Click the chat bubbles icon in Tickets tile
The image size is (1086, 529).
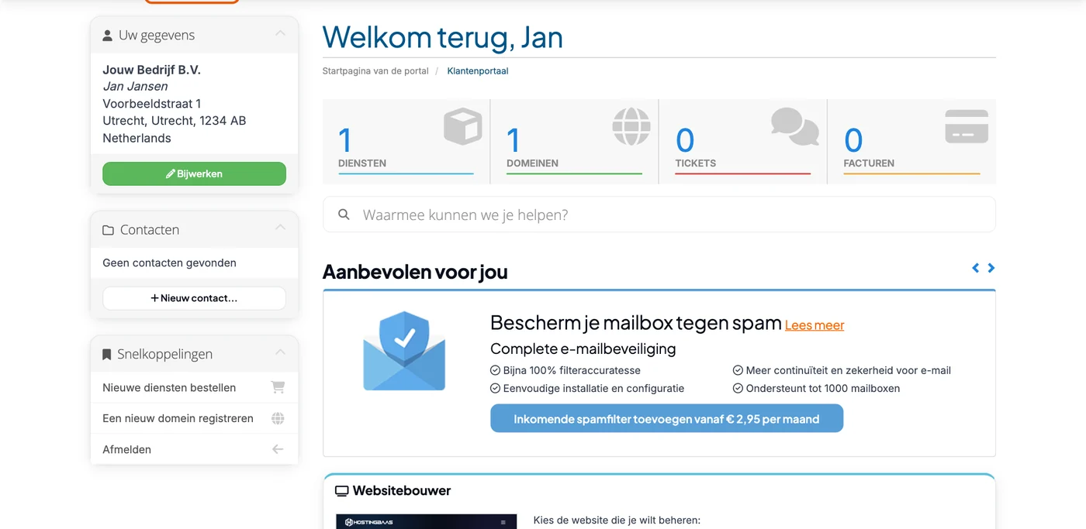click(795, 126)
